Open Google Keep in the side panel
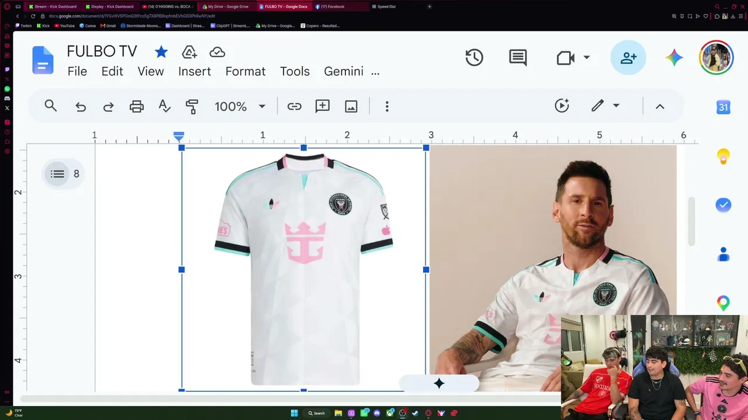Viewport: 748px width, 420px height. pyautogui.click(x=723, y=156)
